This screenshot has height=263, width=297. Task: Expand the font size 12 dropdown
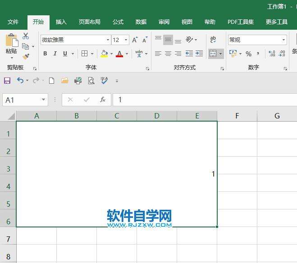pos(126,40)
